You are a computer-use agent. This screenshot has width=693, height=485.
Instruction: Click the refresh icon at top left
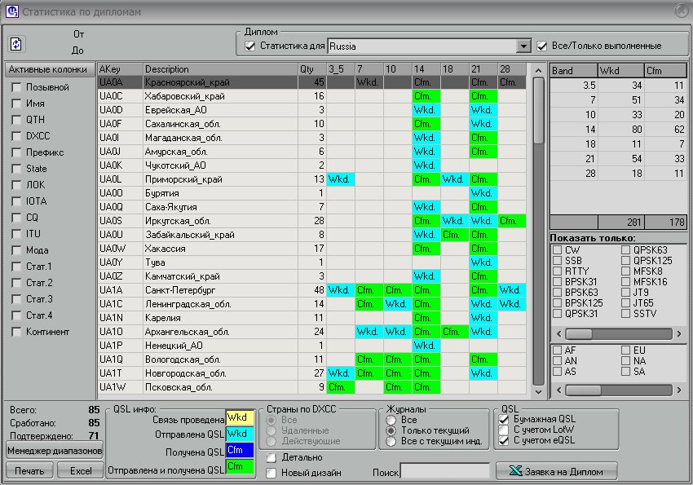click(x=16, y=44)
